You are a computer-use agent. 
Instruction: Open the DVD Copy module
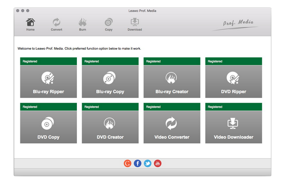click(x=48, y=127)
